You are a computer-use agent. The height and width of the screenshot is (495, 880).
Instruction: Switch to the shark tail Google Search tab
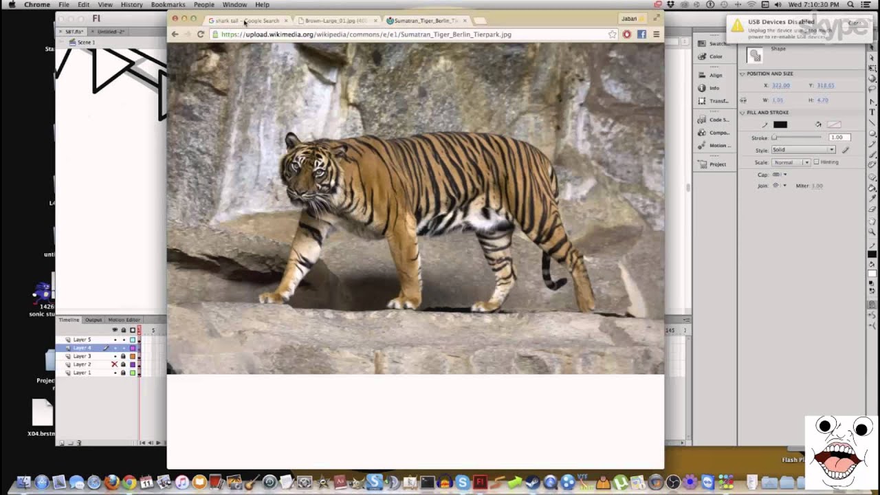(247, 21)
